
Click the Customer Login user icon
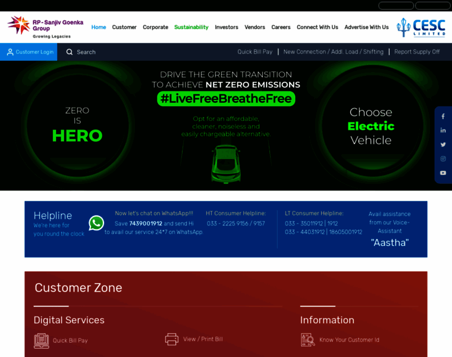[10, 52]
